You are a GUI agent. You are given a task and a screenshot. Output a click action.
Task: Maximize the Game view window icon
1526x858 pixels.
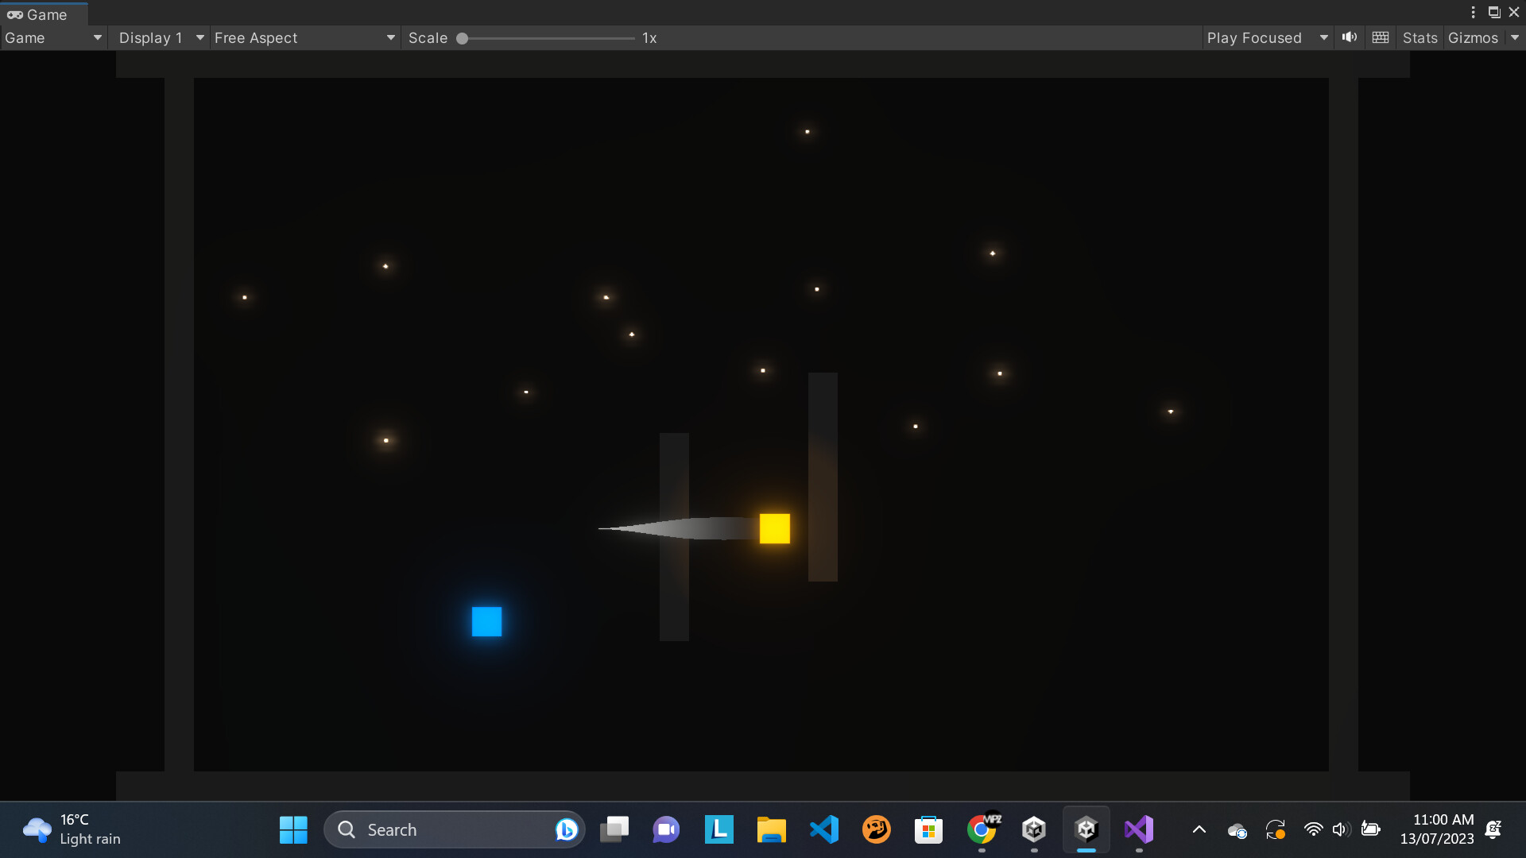click(1494, 12)
